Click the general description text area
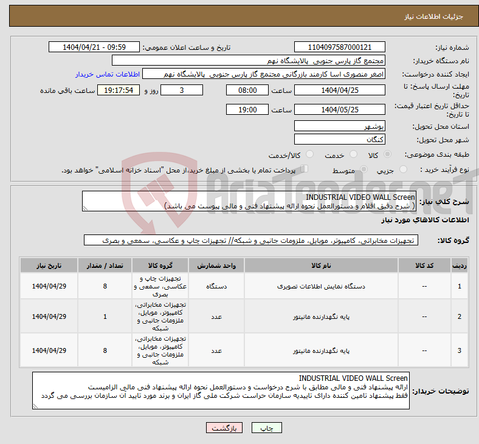 pyautogui.click(x=249, y=201)
